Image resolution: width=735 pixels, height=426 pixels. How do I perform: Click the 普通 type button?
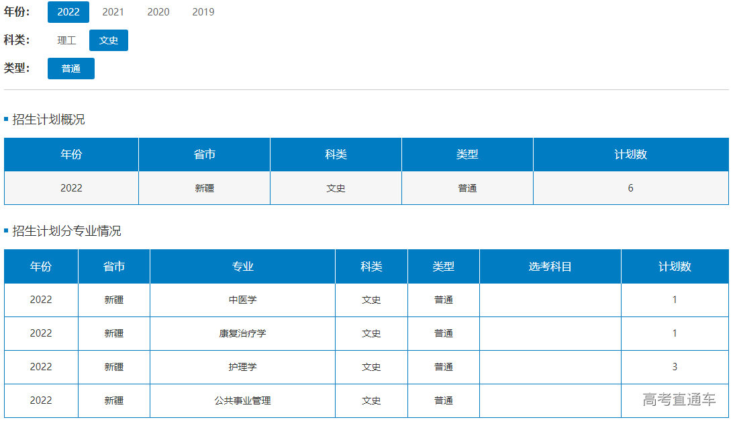pos(70,69)
